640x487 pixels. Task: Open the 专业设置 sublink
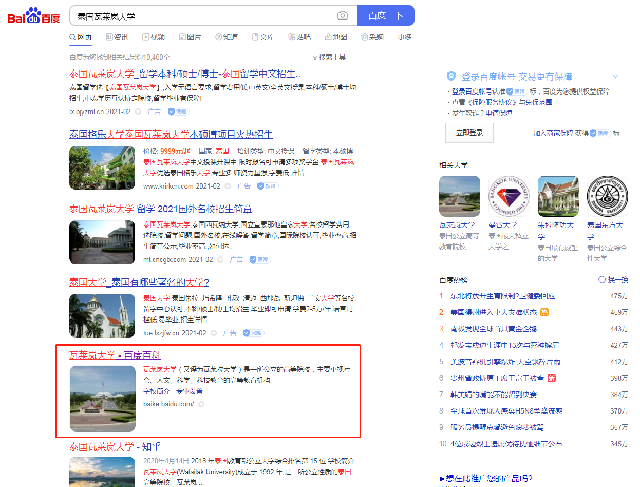pos(190,391)
